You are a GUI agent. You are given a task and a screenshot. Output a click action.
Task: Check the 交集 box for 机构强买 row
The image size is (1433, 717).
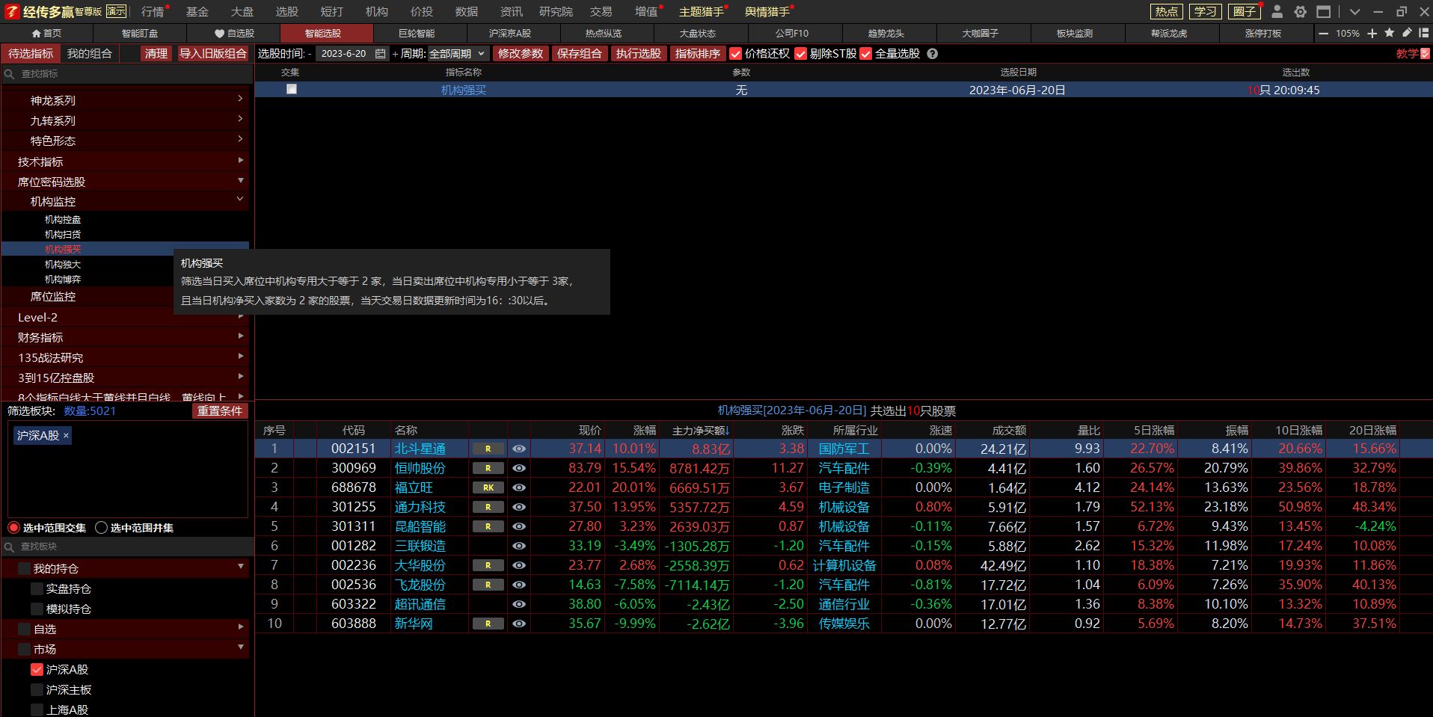[x=292, y=89]
